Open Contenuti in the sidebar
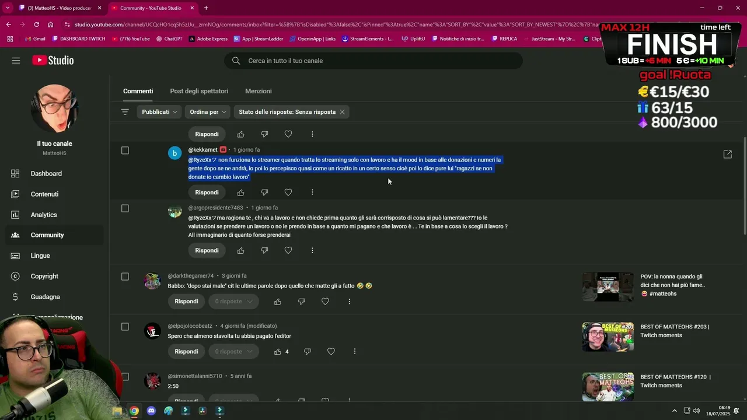Screen dimensions: 747x420 pyautogui.click(x=53, y=194)
